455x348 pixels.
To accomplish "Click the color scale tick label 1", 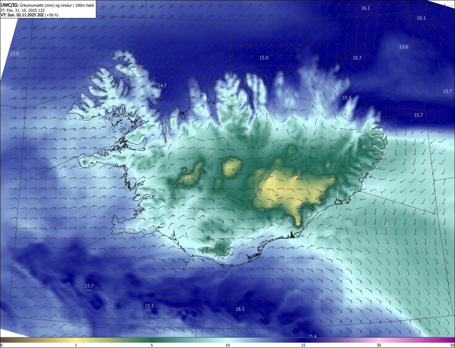I will [x=76, y=345].
